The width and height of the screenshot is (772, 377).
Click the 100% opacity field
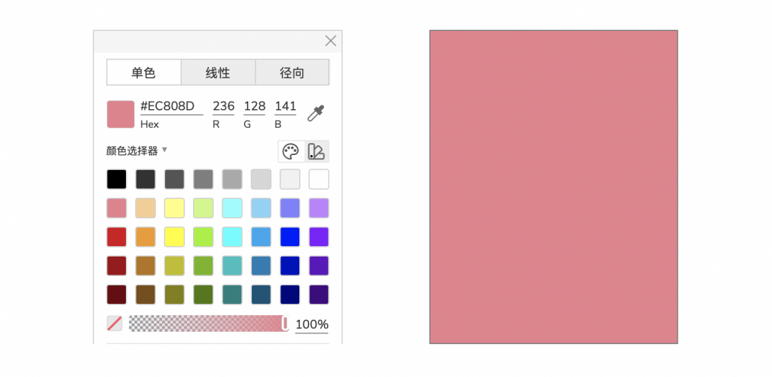coord(311,325)
